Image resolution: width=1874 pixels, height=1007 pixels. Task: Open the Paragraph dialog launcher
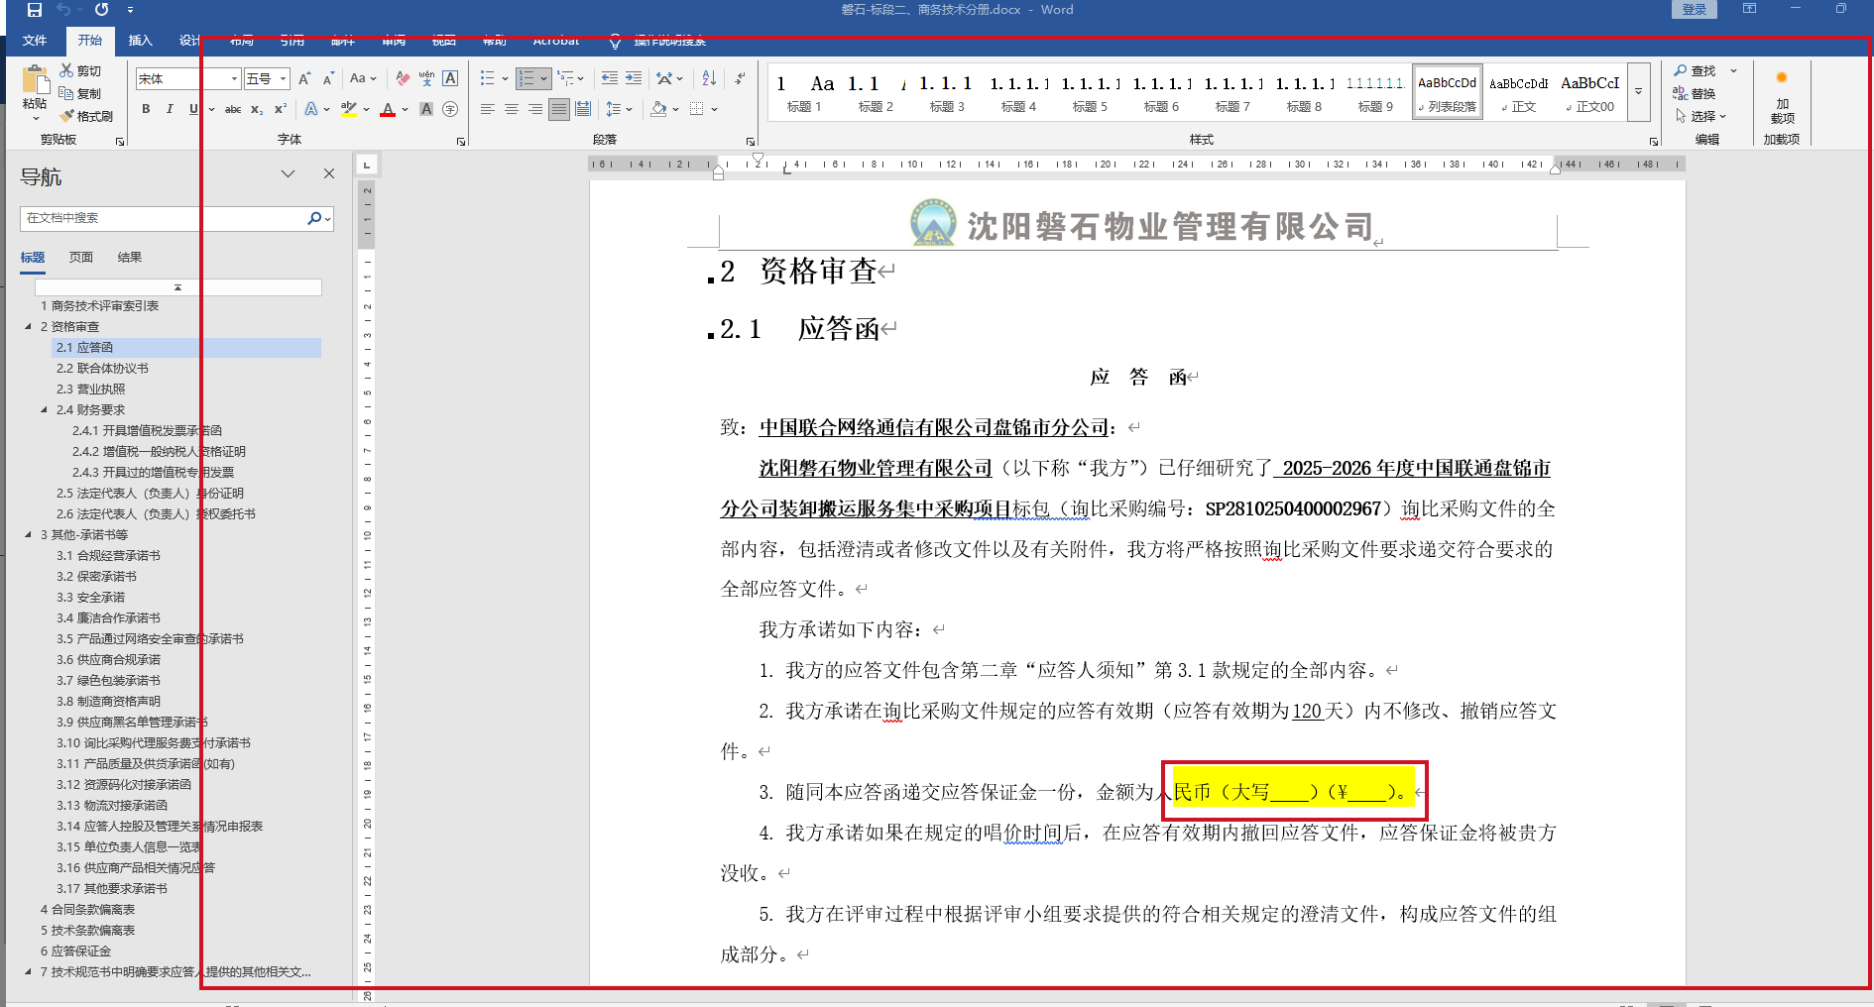tap(751, 142)
